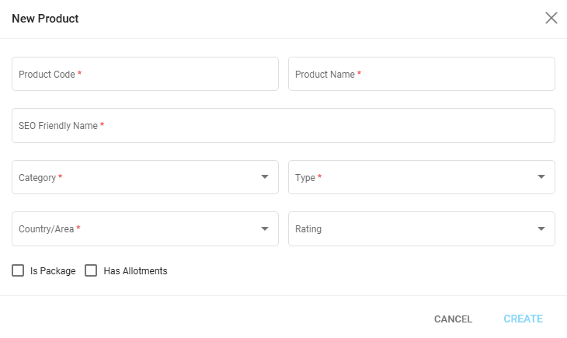Click into the SEO Friendly Name field
Viewport: 567px width, 338px height.
(x=283, y=125)
